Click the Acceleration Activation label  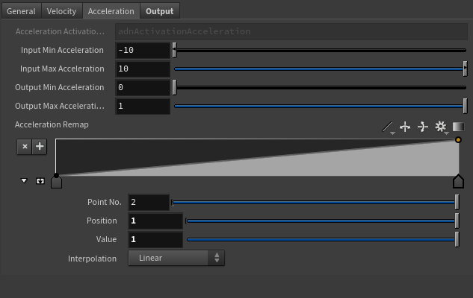coord(60,31)
